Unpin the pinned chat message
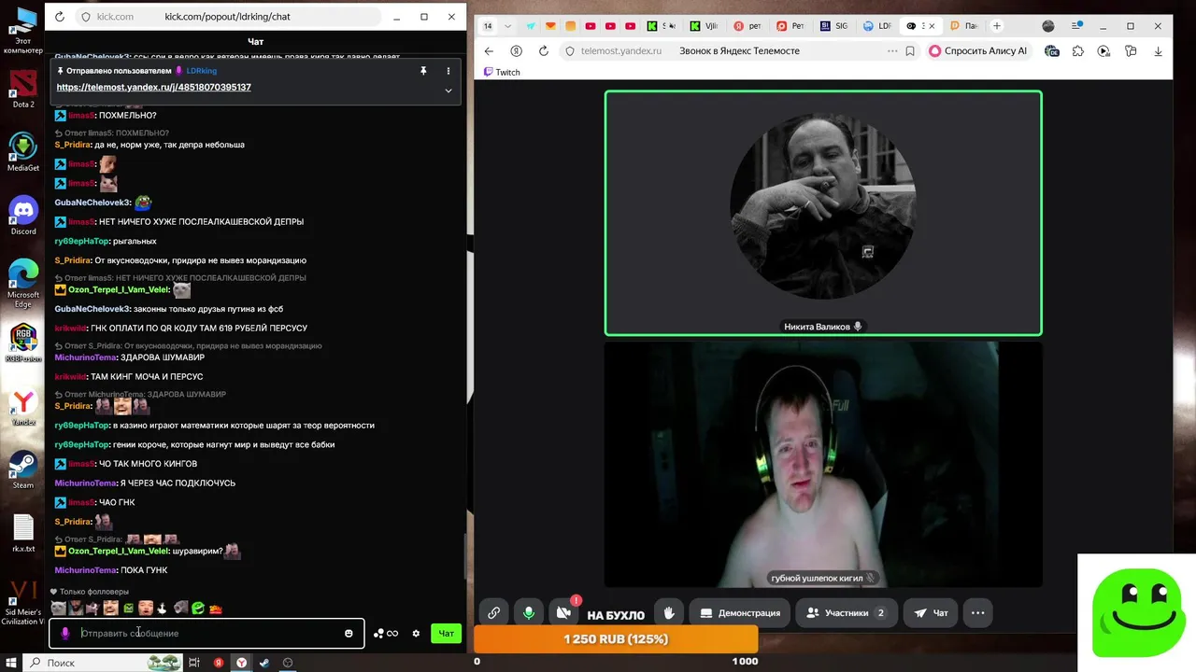The image size is (1196, 672). [423, 71]
